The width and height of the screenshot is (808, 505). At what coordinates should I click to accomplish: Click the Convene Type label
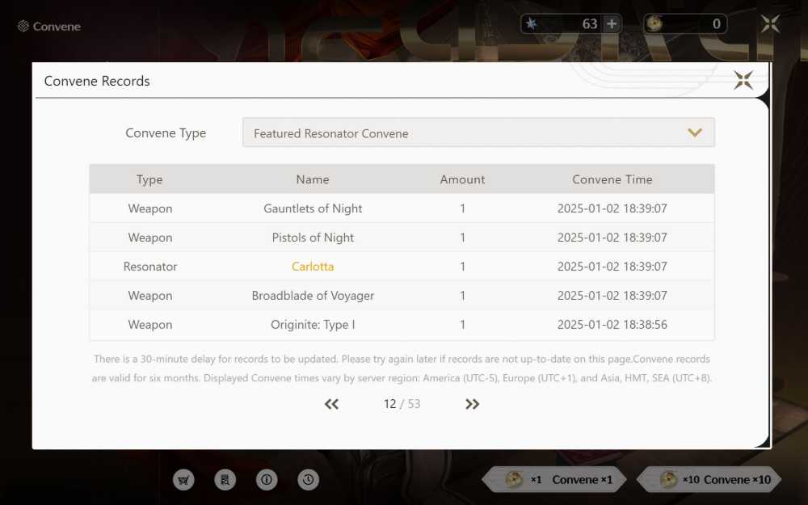pyautogui.click(x=166, y=133)
